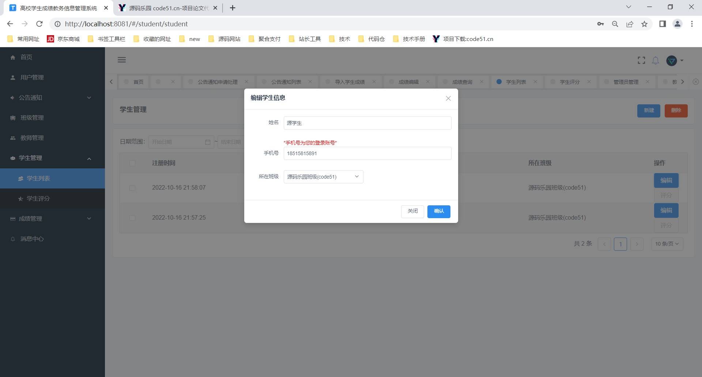The height and width of the screenshot is (377, 702).
Task: Click the 消息中心 bell icon in sidebar
Action: 13,239
